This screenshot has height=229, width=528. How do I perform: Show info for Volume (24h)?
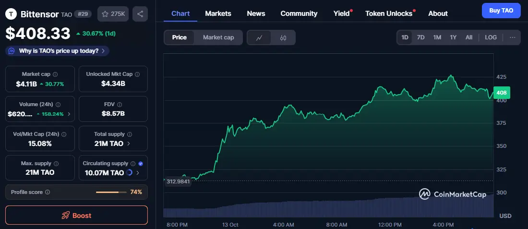pos(58,105)
